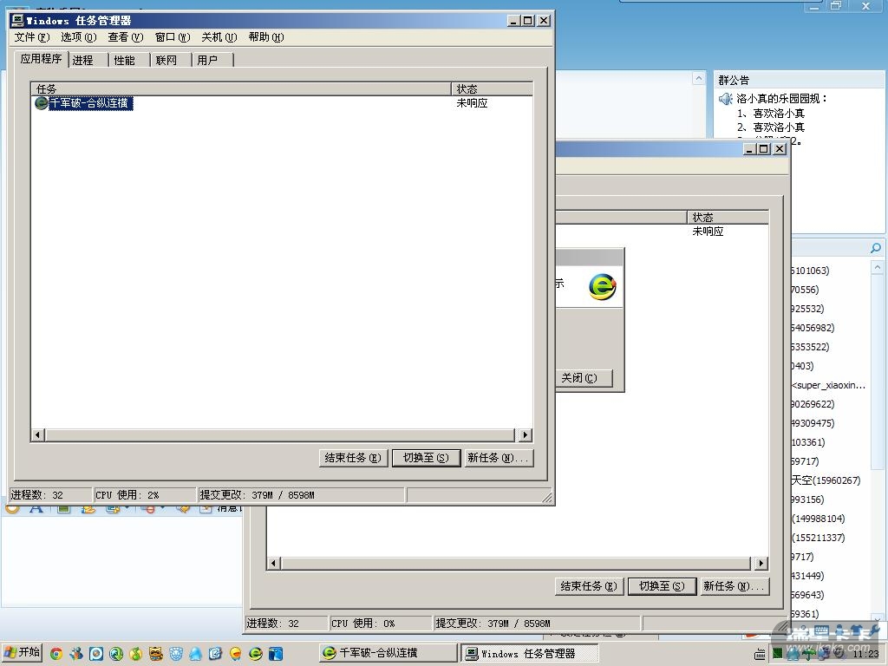Click the green CPU meter tray icon

coord(778,655)
